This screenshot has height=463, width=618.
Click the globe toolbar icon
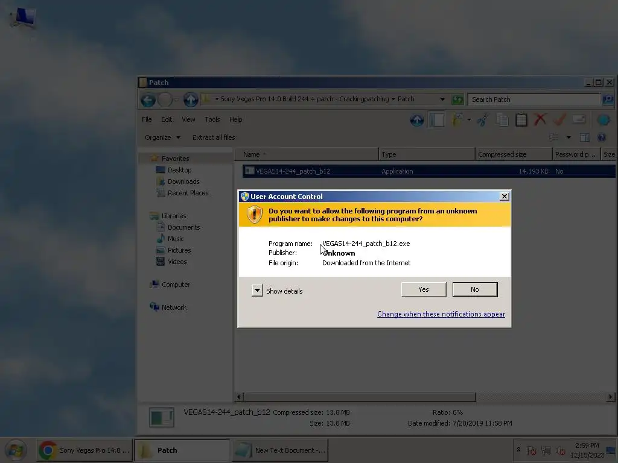point(603,120)
